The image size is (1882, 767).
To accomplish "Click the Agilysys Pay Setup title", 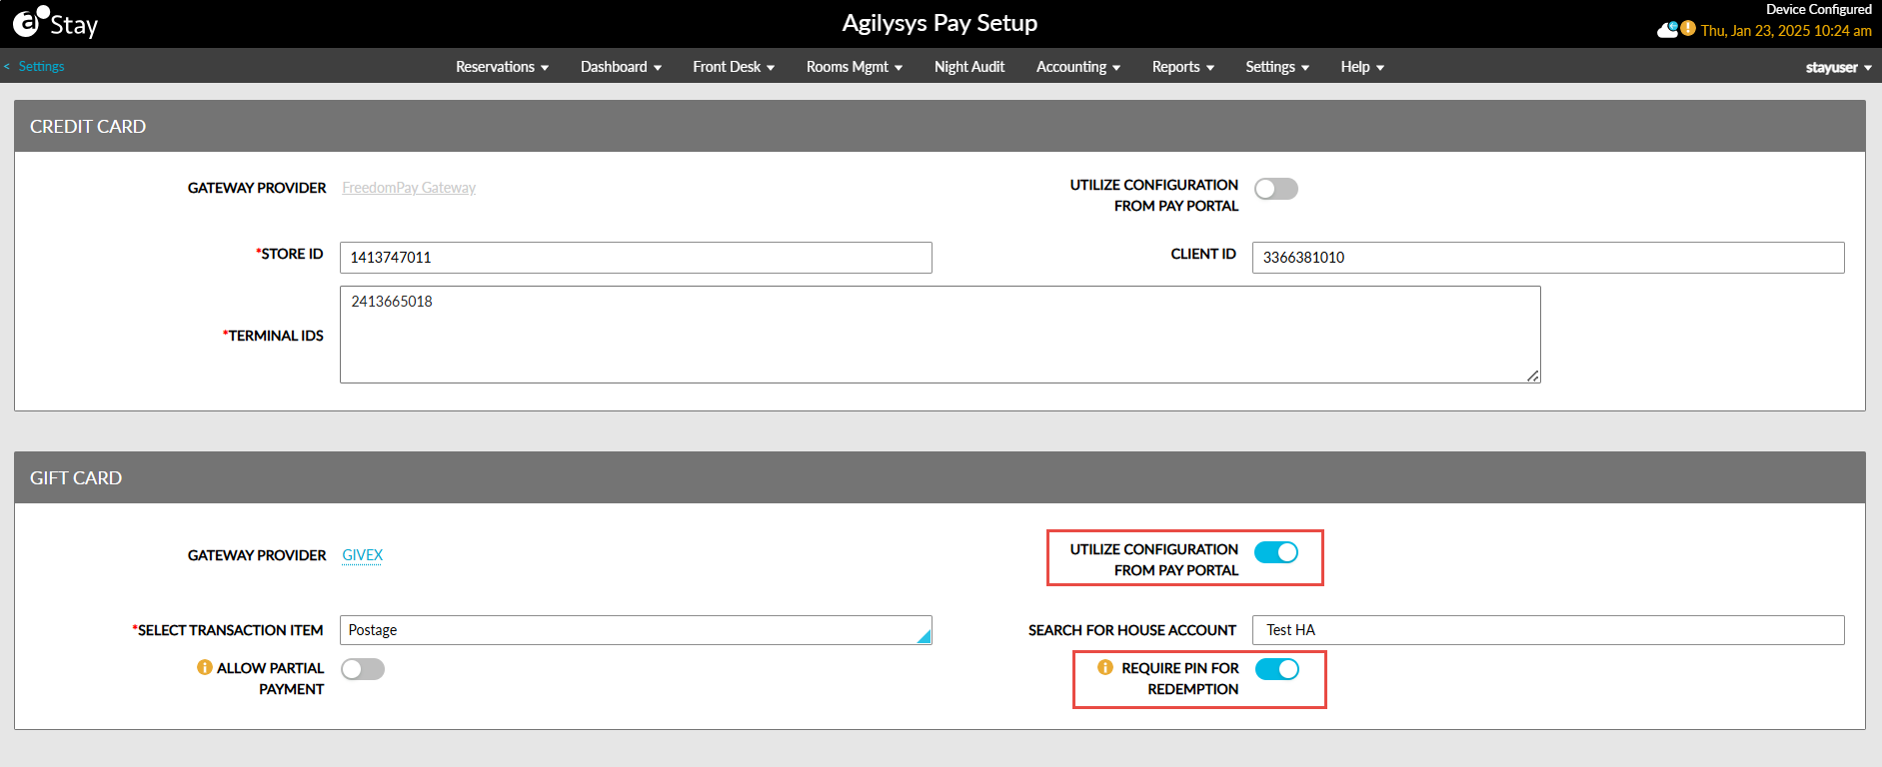I will tap(940, 23).
